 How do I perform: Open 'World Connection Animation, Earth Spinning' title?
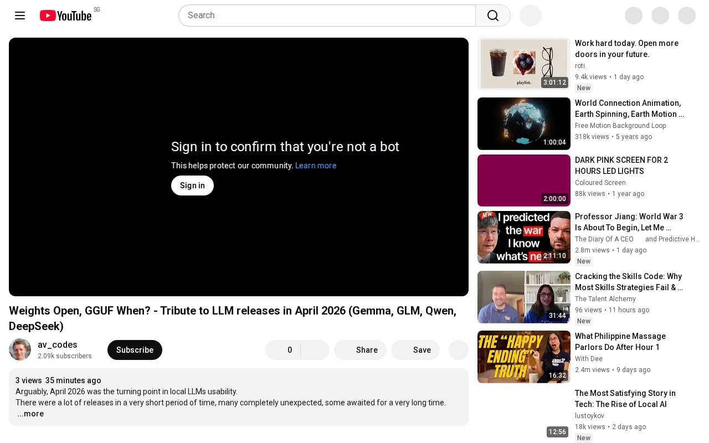click(x=629, y=109)
